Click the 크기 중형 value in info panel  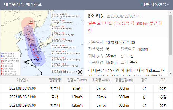[134, 63]
